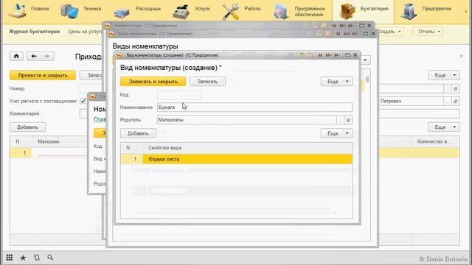Open the history icon in the bottom bar
Image resolution: width=472 pixels, height=265 pixels.
37,258
